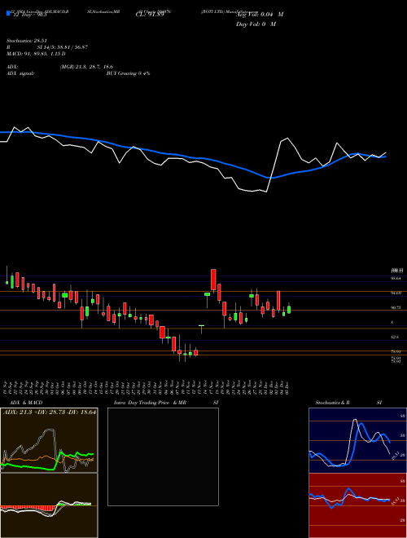Click the 82.8 price level label
This screenshot has height=538, width=407.
click(395, 337)
